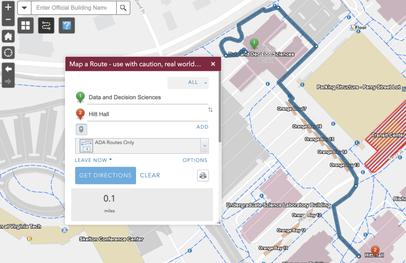Zoom out with the minus button
The height and width of the screenshot is (263, 406).
[8, 20]
